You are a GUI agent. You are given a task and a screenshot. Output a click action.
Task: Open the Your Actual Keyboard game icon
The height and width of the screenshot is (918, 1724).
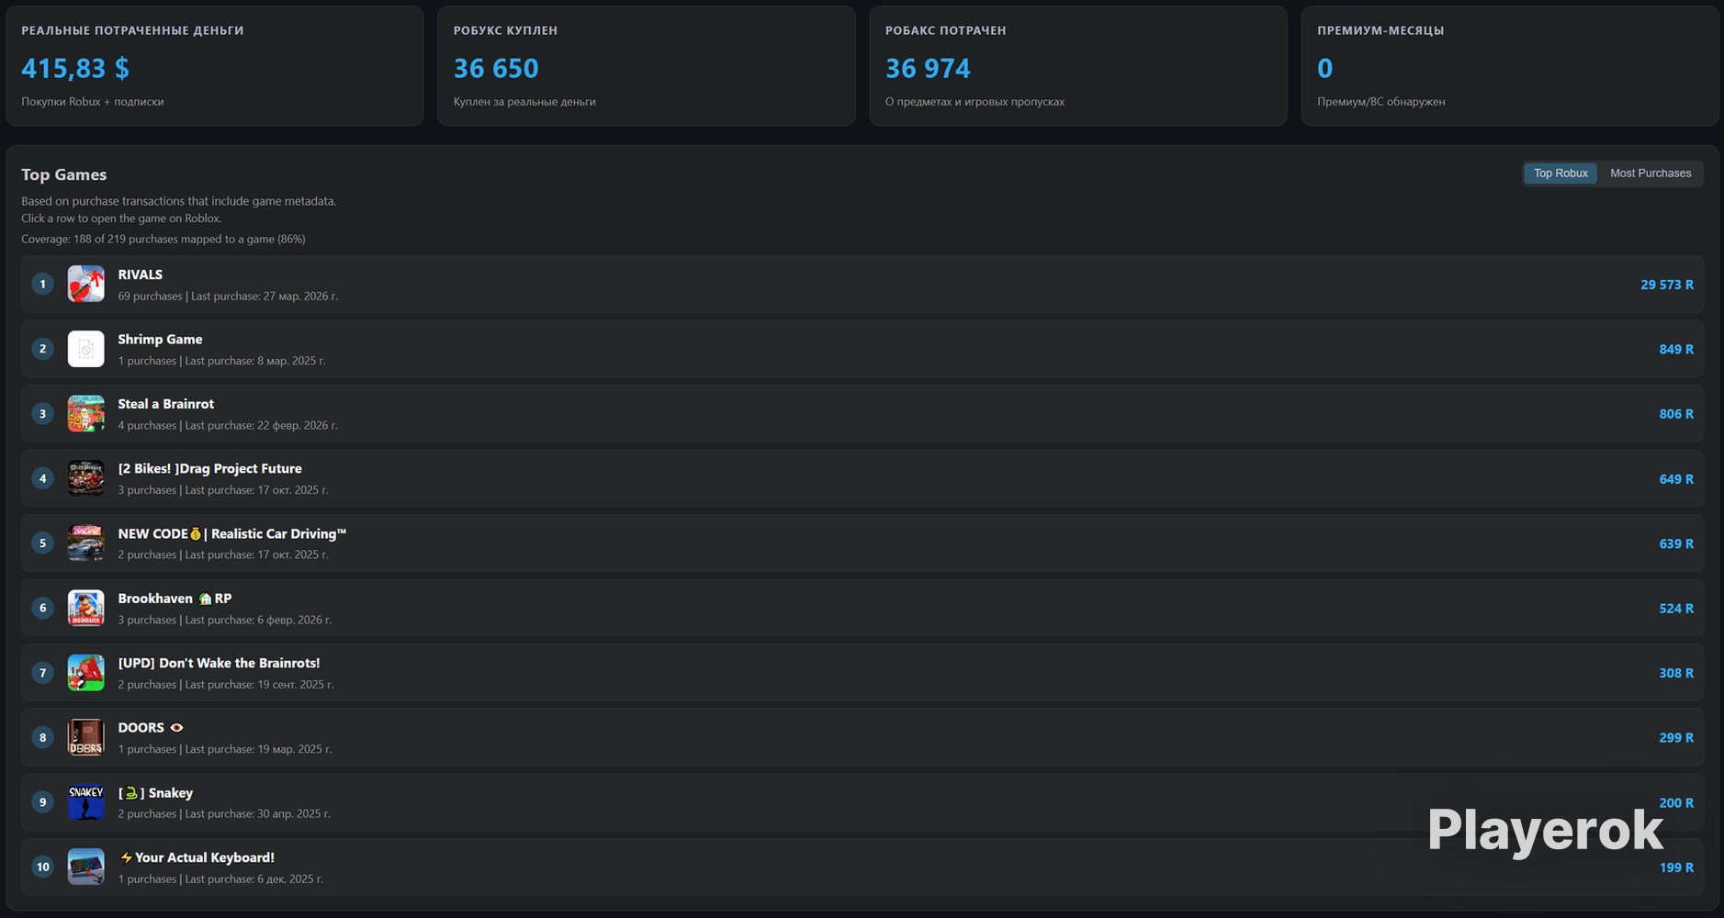[x=85, y=867]
